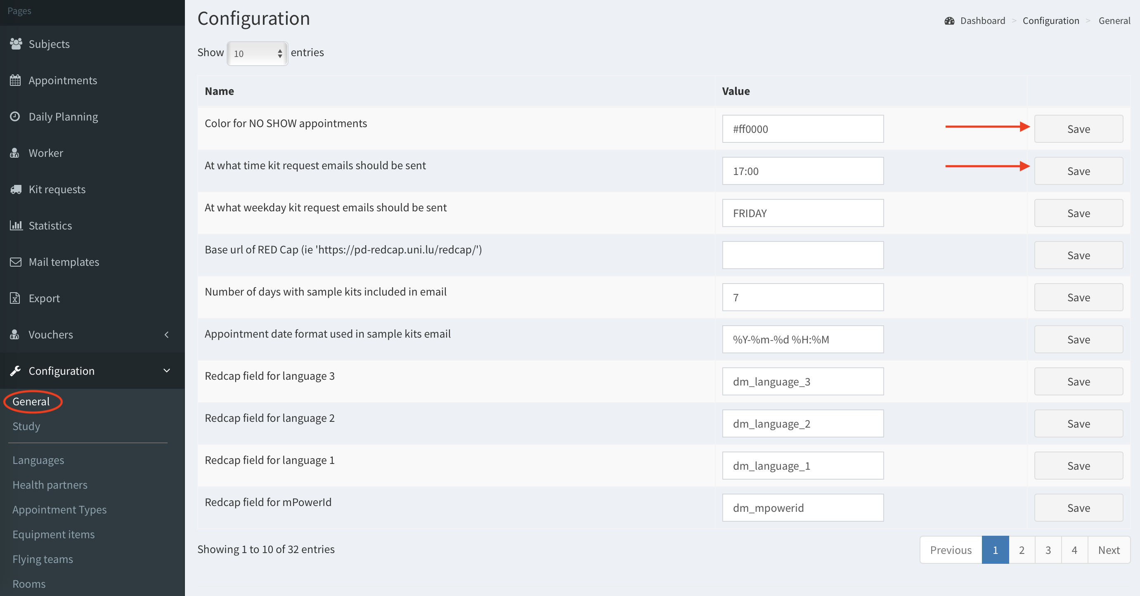The image size is (1140, 596).
Task: Click the Kit requests truck icon
Action: point(16,189)
